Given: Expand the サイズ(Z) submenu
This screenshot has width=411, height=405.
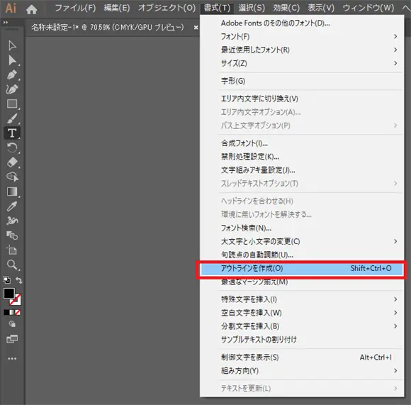Looking at the screenshot, I should pos(301,63).
